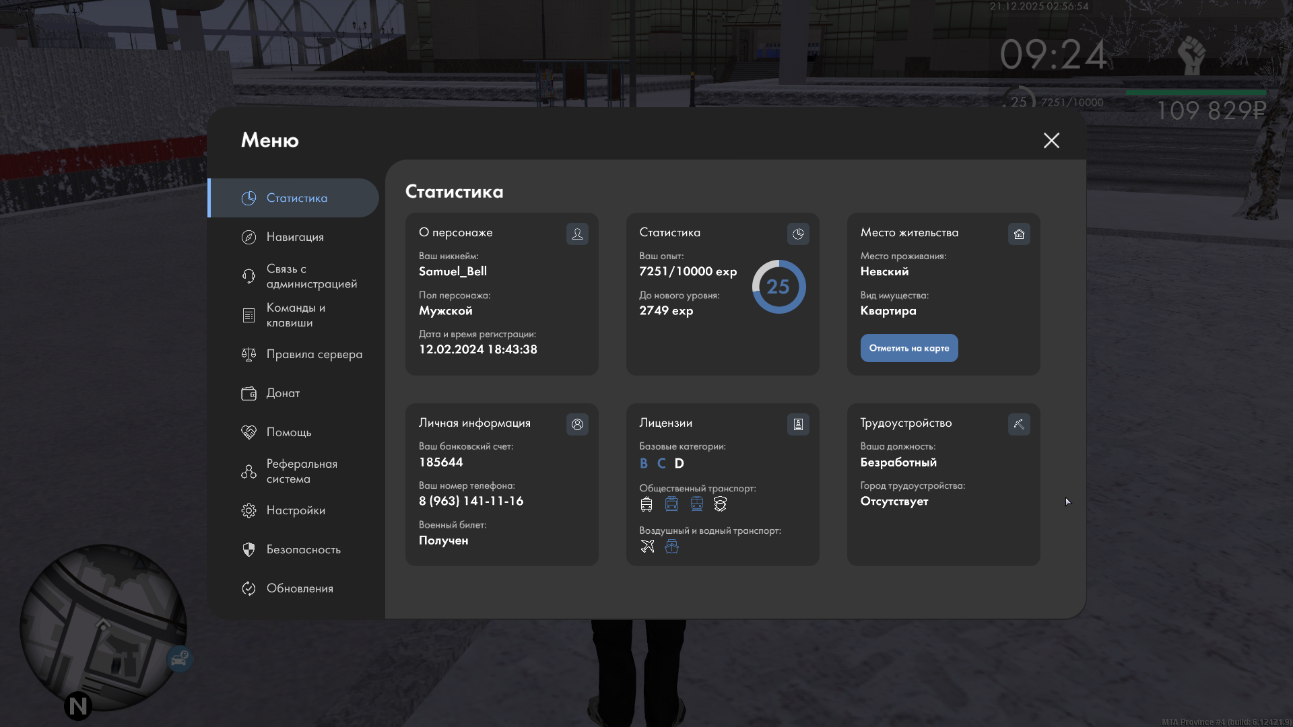Image resolution: width=1293 pixels, height=727 pixels.
Task: Open Связь с администрацией section
Action: [310, 276]
